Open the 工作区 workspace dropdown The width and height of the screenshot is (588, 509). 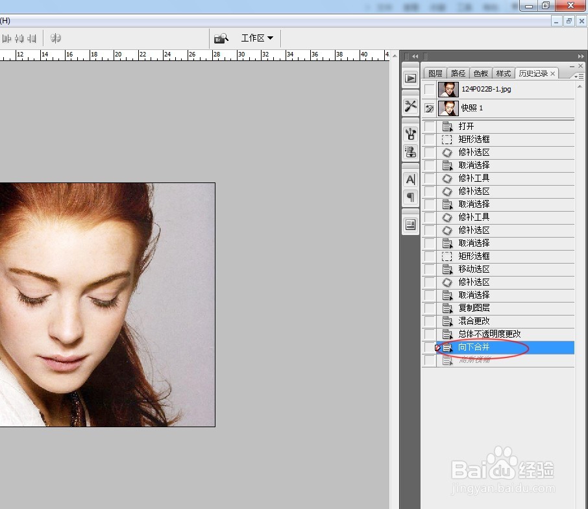point(257,38)
